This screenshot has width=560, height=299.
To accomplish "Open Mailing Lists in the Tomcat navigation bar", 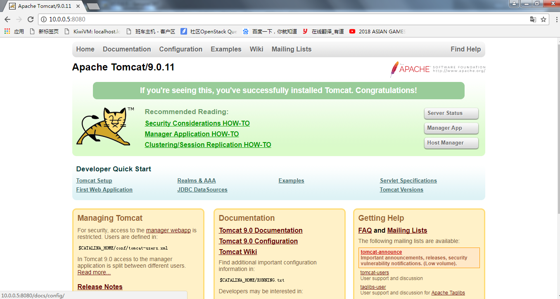I will [292, 49].
